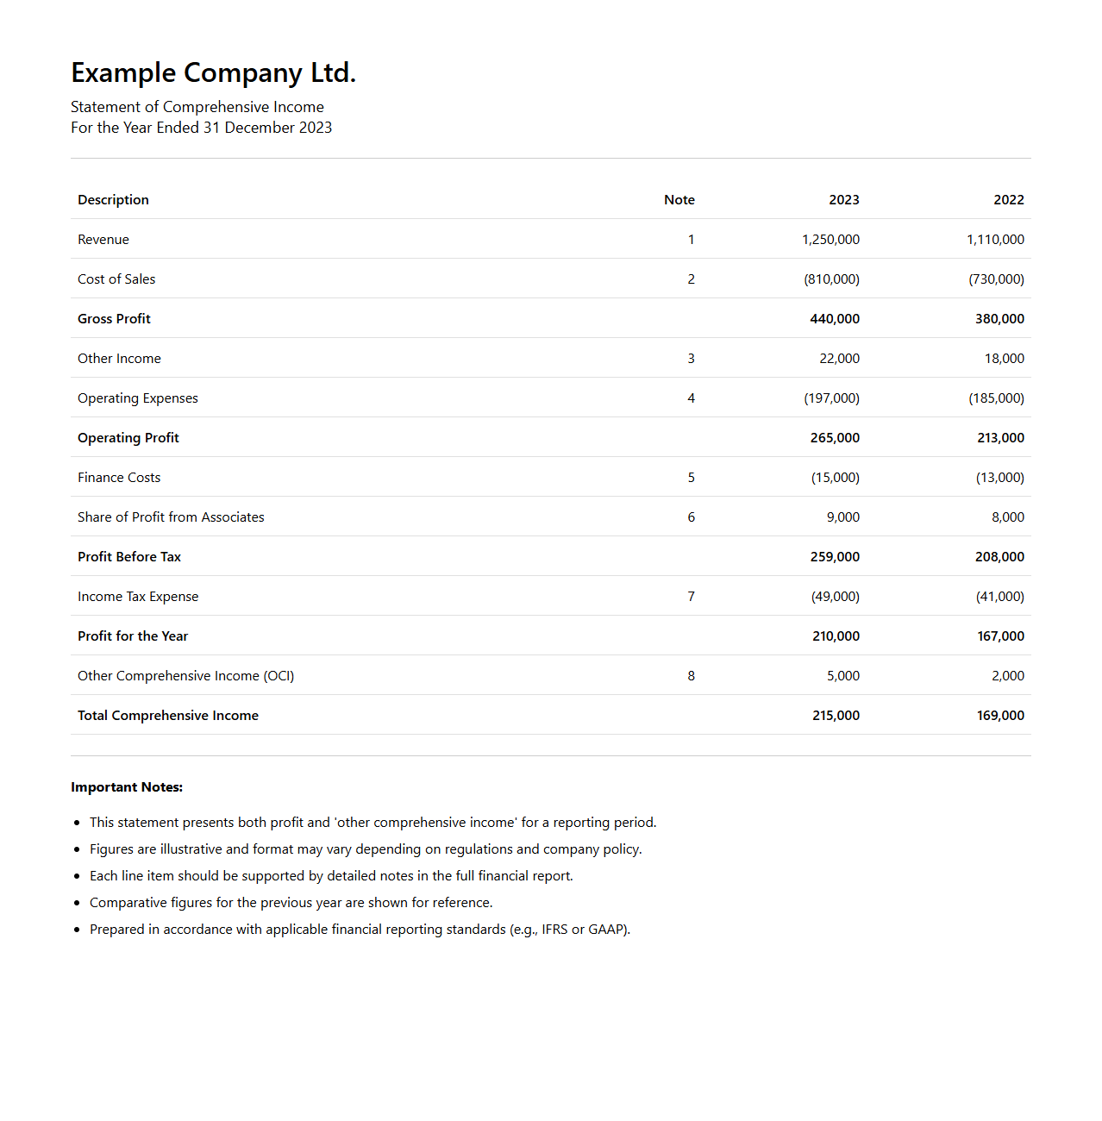Viewport: 1102px width, 1121px height.
Task: Select Share of Profit from Associates label
Action: click(171, 517)
